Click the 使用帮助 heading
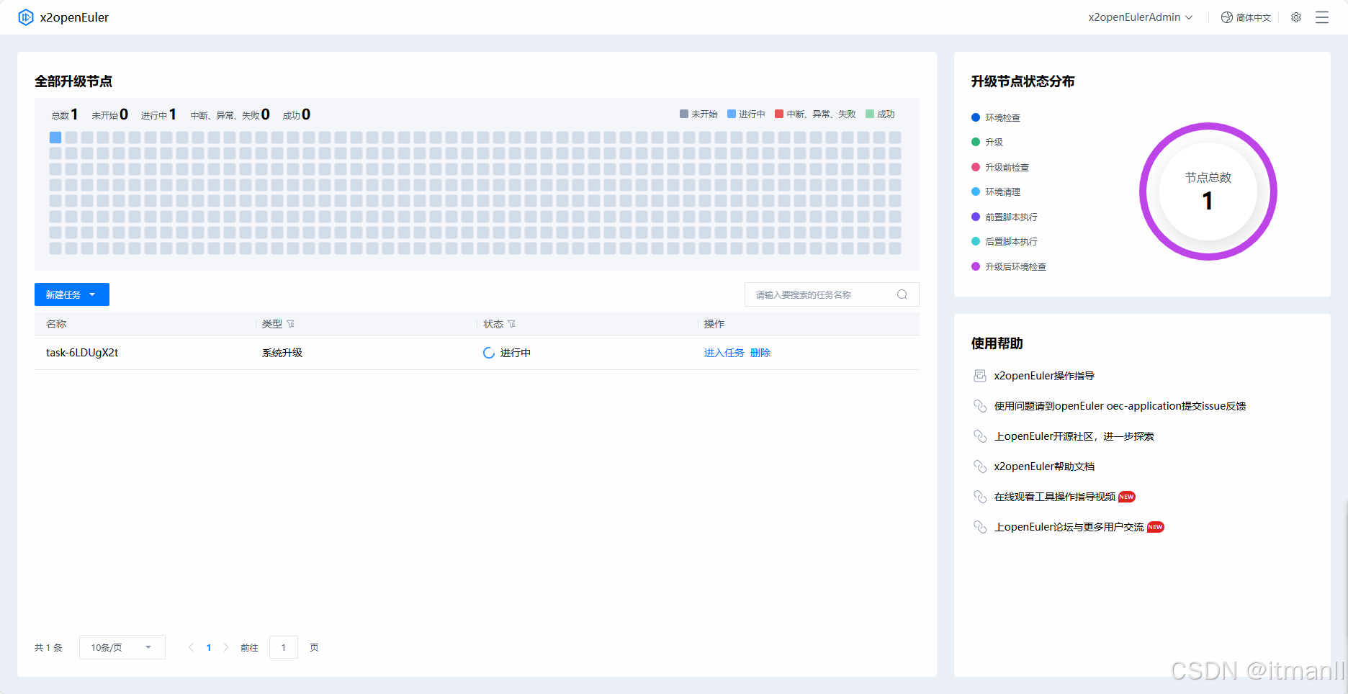 pos(997,343)
